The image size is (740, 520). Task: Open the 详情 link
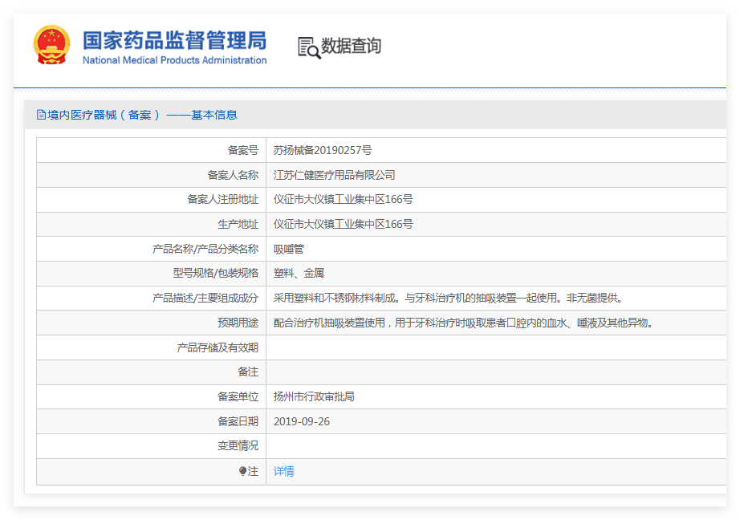[x=283, y=471]
